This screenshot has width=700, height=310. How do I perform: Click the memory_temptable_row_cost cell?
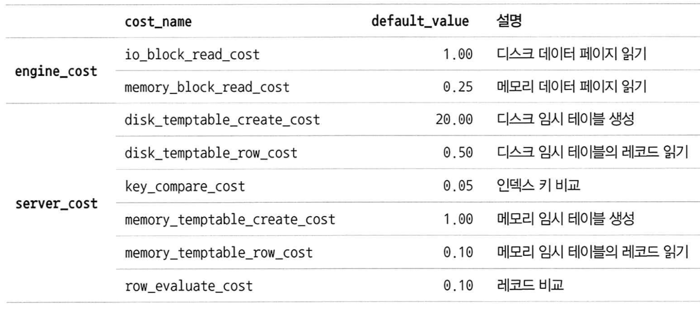point(219,253)
